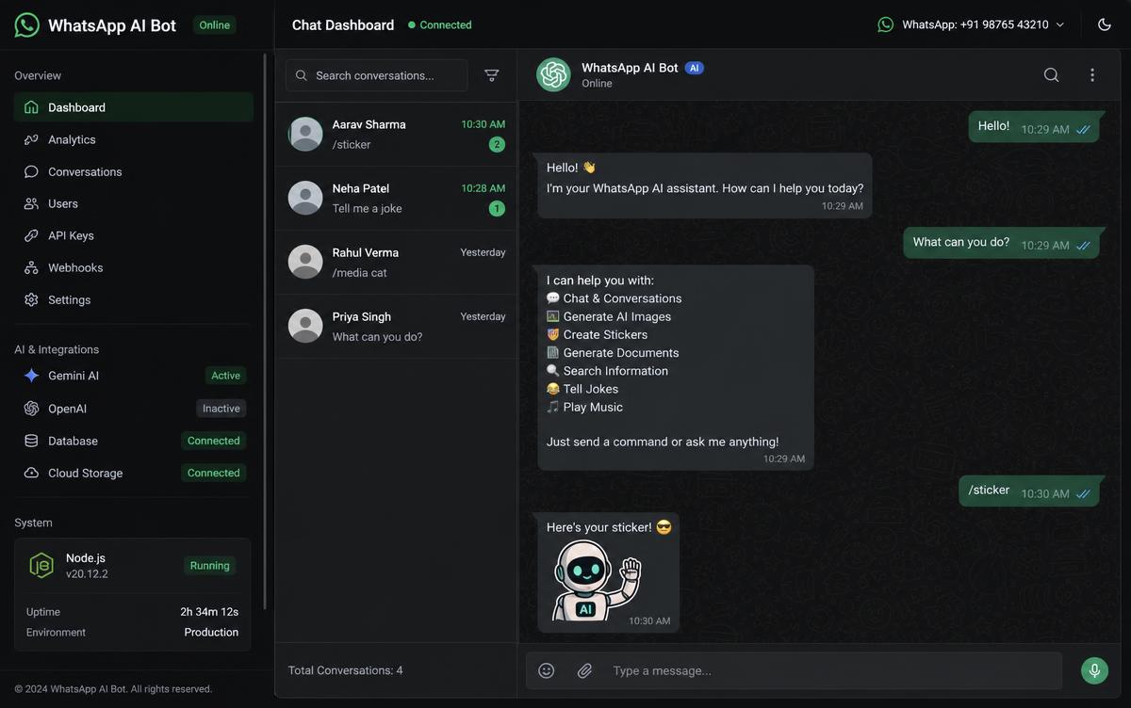Click the Uptime value 2h 34m 12s
This screenshot has width=1131, height=708.
tap(209, 612)
